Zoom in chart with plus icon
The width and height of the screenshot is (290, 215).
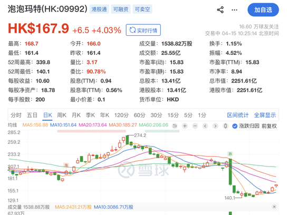185,126
